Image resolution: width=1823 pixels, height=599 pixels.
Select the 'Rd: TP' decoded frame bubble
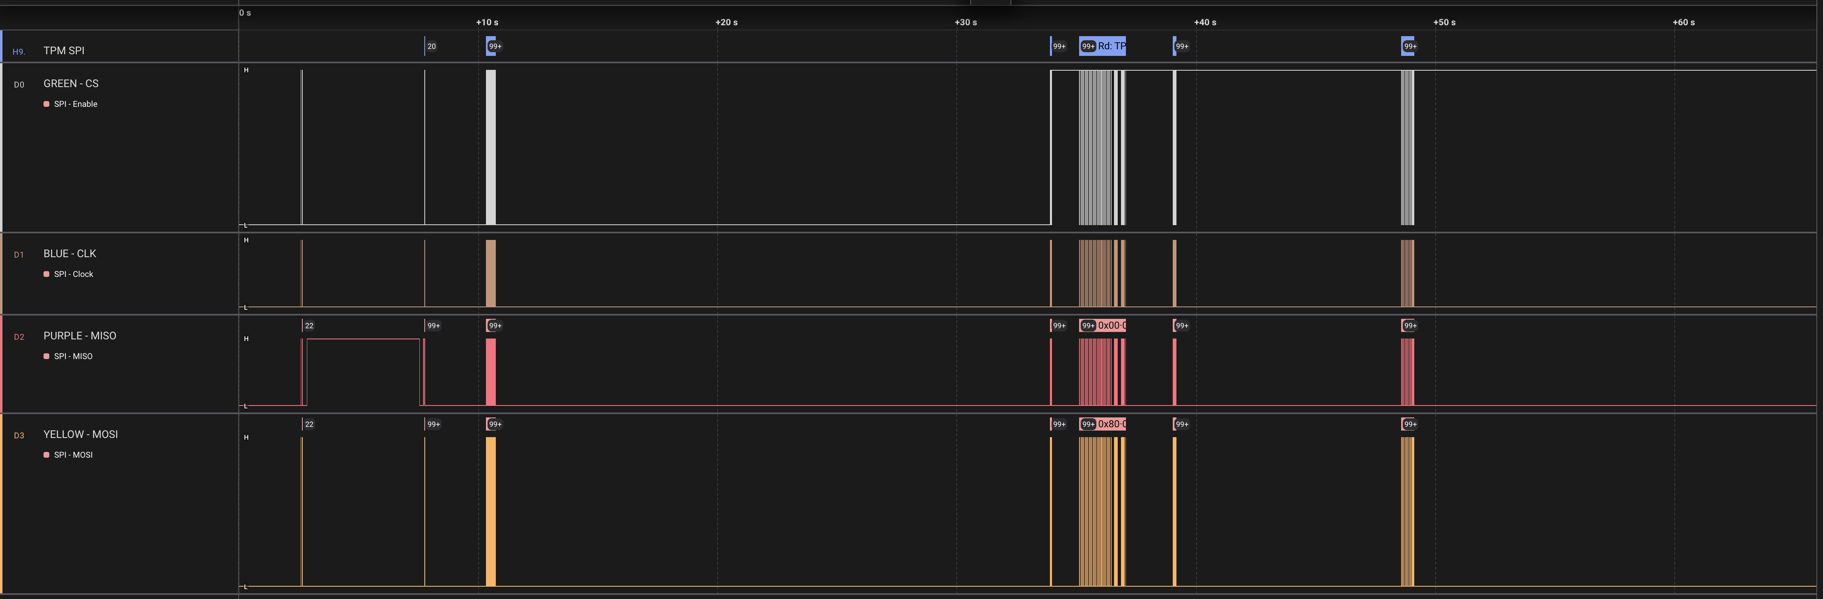pos(1111,46)
